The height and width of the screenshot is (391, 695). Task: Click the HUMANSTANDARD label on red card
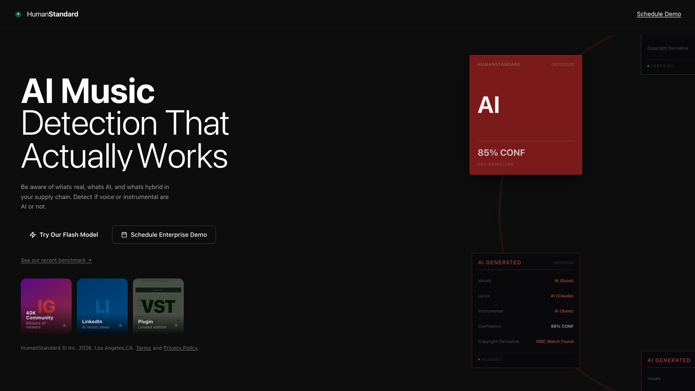click(499, 64)
